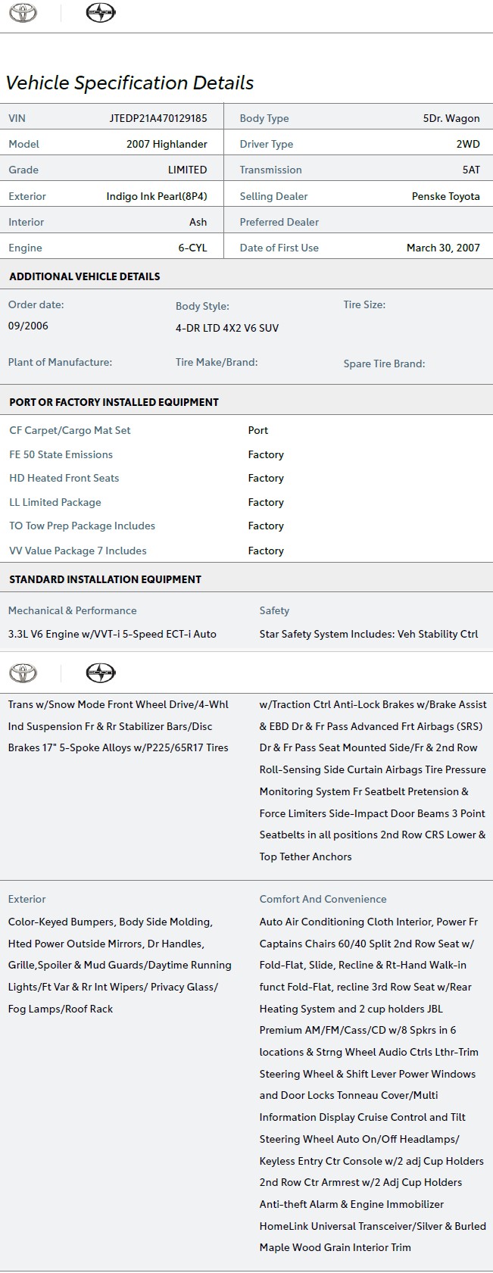Click the 4-DR LTD 4X2 V6 SUV body style

(227, 328)
